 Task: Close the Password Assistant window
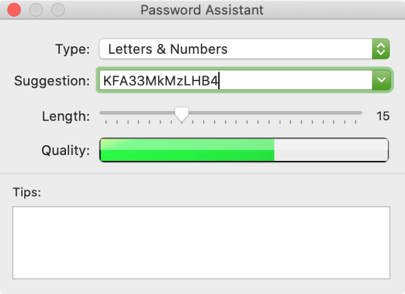[13, 10]
